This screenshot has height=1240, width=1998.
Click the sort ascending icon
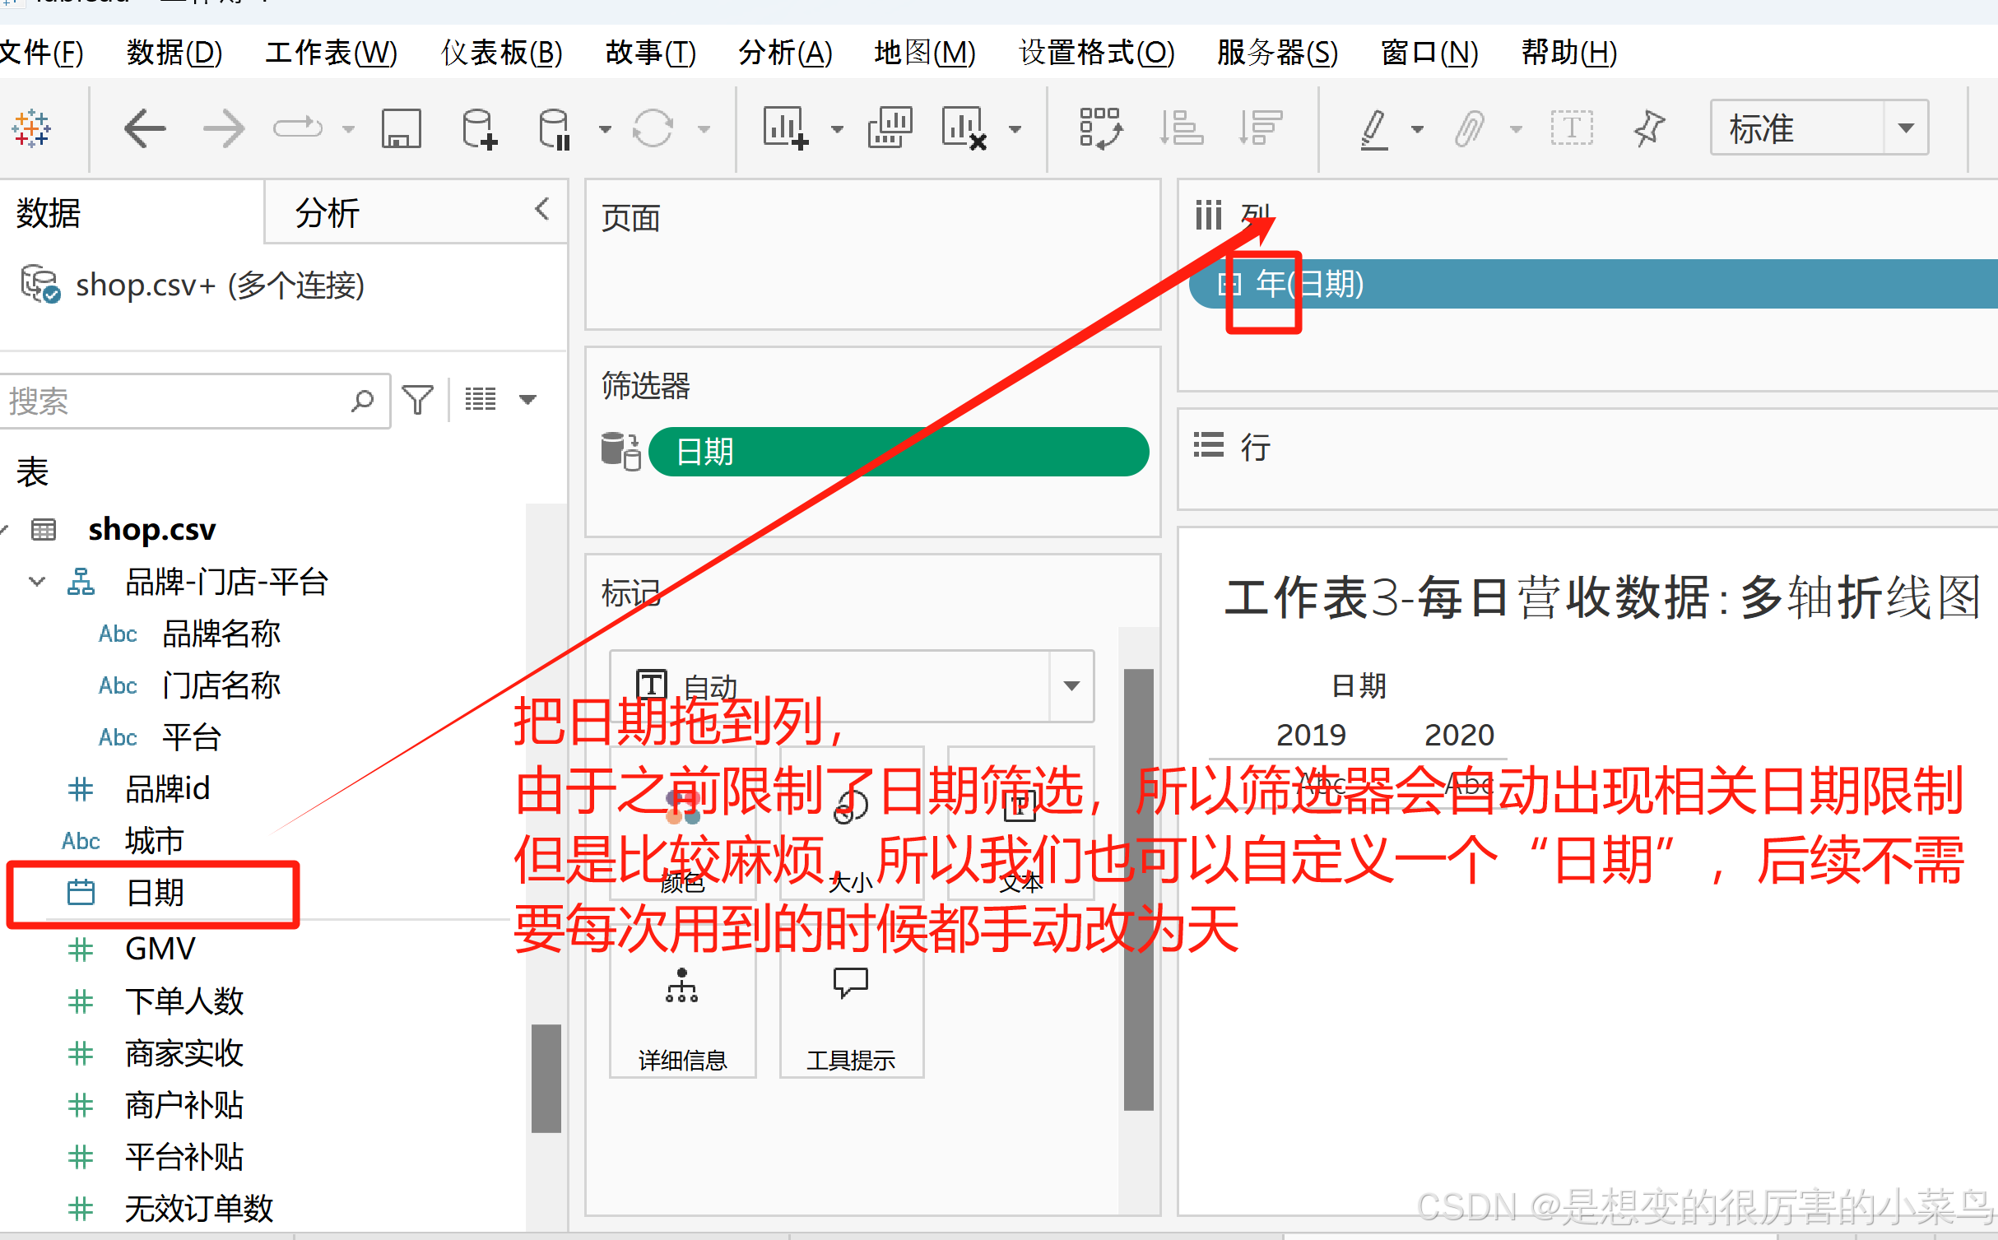pos(1181,128)
